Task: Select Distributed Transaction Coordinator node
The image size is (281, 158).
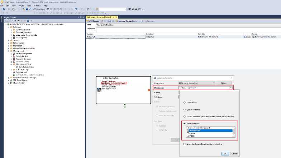Action: tap(30, 75)
